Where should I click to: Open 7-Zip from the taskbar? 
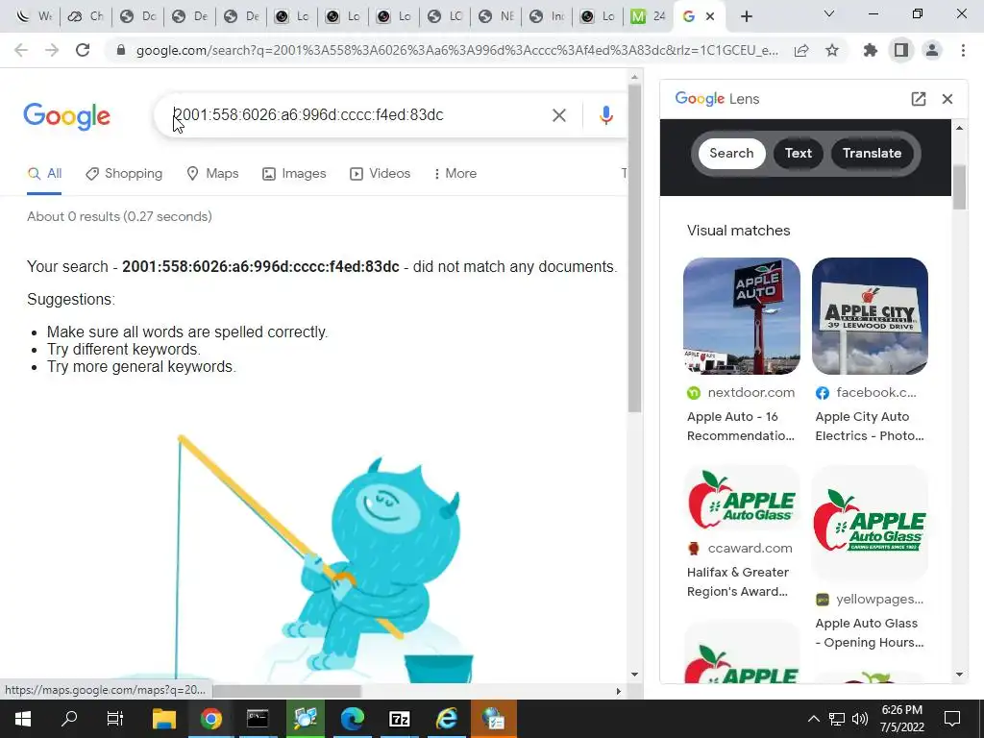coord(399,719)
